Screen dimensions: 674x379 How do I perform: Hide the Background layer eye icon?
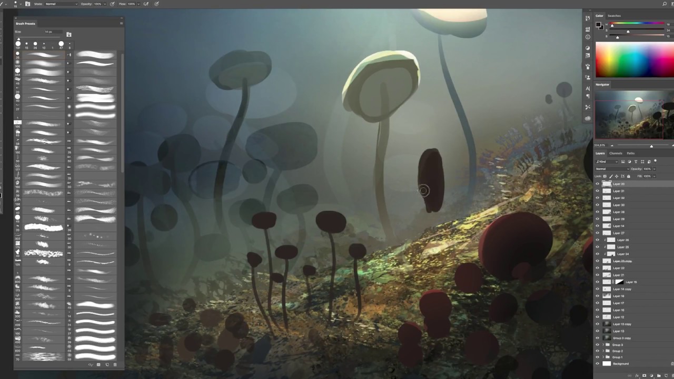click(597, 364)
